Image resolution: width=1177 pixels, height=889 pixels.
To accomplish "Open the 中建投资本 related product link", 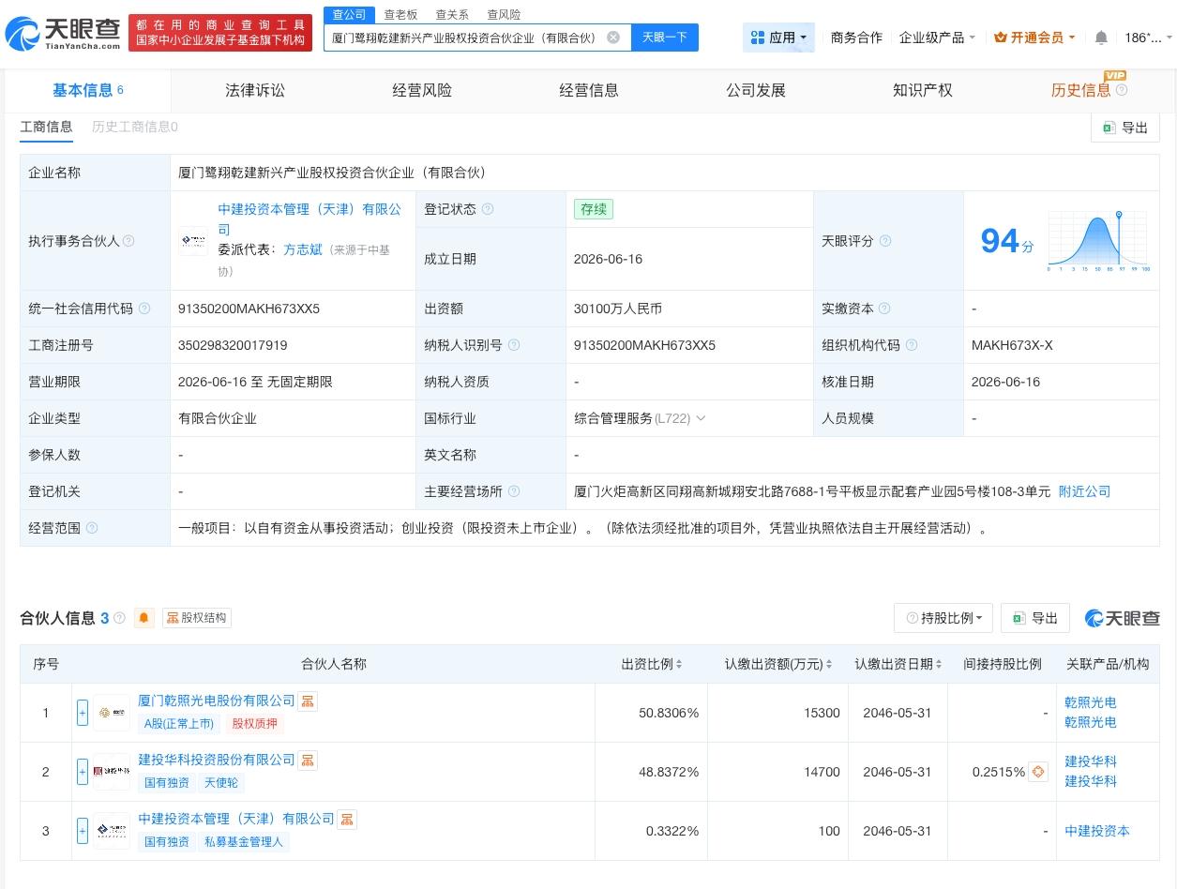I will pyautogui.click(x=1097, y=831).
